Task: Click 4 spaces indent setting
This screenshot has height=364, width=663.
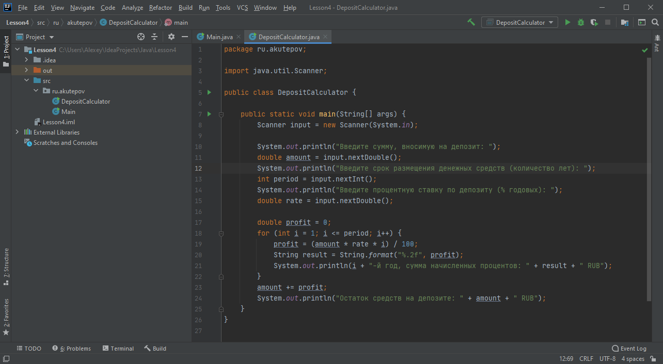Action: (633, 359)
